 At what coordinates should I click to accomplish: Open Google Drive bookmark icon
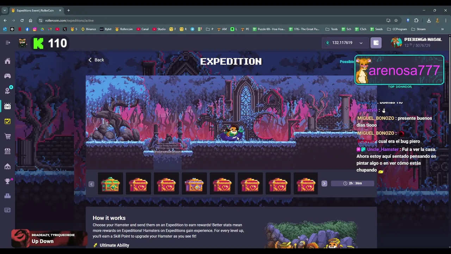point(42,29)
